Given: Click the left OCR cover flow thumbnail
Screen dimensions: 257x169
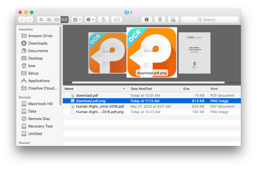Looking at the screenshot, I should click(107, 53).
